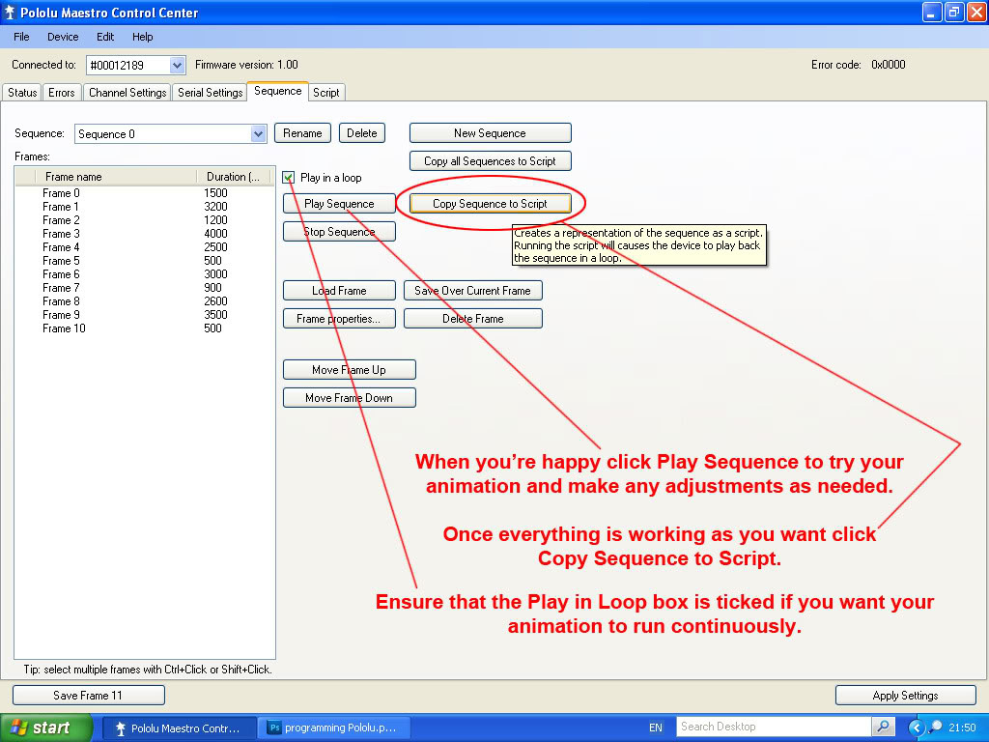Click the 2600 duration value
Viewport: 989px width, 742px height.
coord(215,301)
